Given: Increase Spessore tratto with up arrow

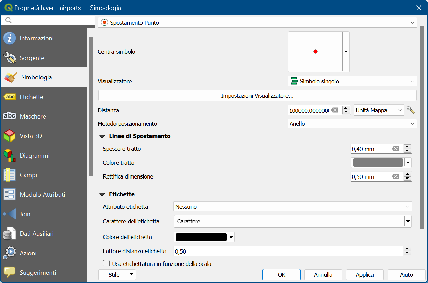Looking at the screenshot, I should [407, 147].
